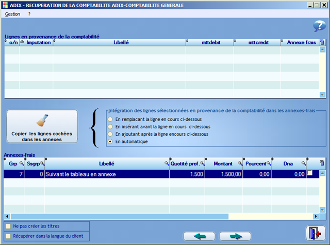Minimize the ADIX window
The height and width of the screenshot is (245, 330).
(310, 5)
